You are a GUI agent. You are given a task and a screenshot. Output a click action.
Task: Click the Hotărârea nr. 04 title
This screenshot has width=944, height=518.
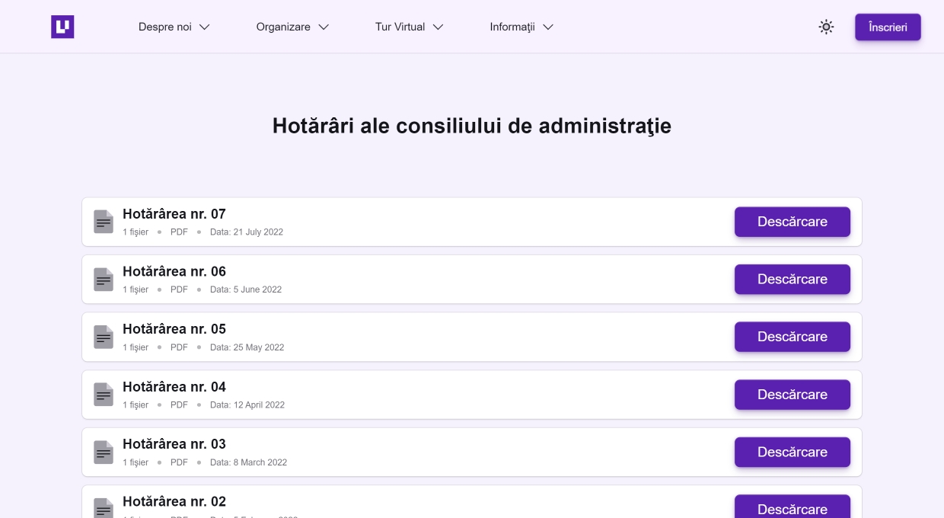(x=174, y=386)
